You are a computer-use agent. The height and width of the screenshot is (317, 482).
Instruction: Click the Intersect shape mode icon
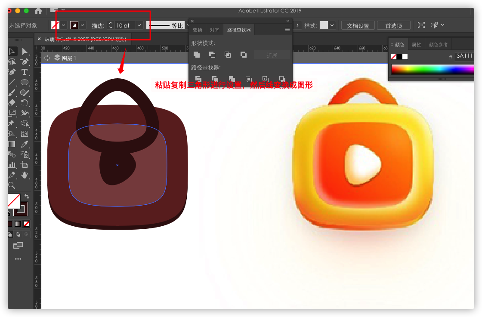pyautogui.click(x=228, y=55)
